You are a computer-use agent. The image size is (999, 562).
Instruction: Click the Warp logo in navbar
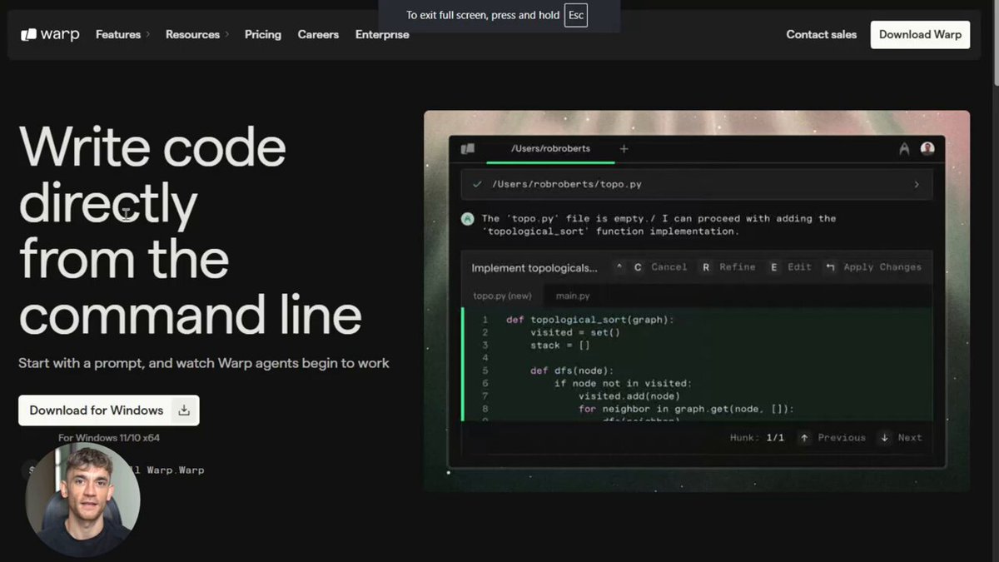pos(50,35)
